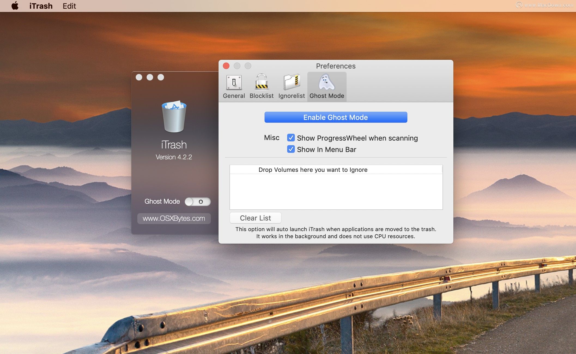
Task: Turn on the Ghost Mode switch
Action: click(x=198, y=202)
